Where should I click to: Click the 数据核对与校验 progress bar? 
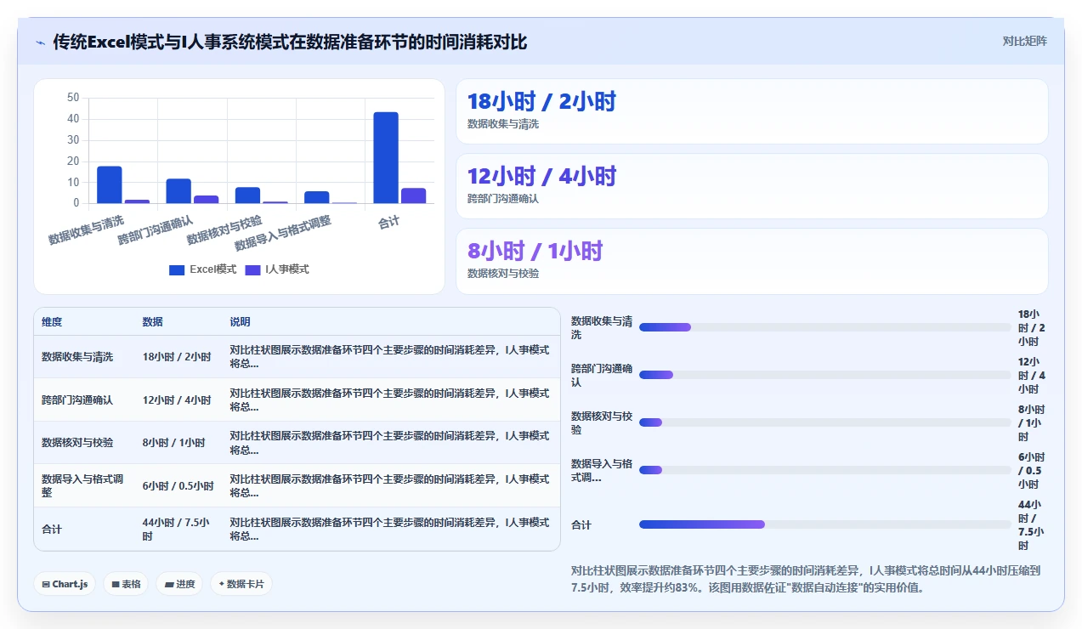(824, 422)
